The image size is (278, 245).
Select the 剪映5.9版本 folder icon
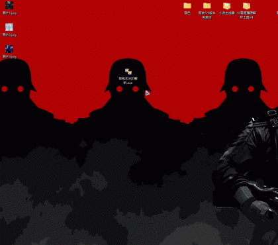coord(207,5)
